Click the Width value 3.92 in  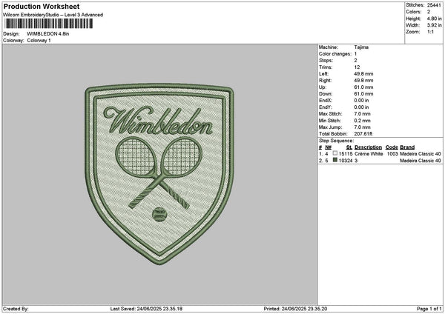tap(434, 25)
